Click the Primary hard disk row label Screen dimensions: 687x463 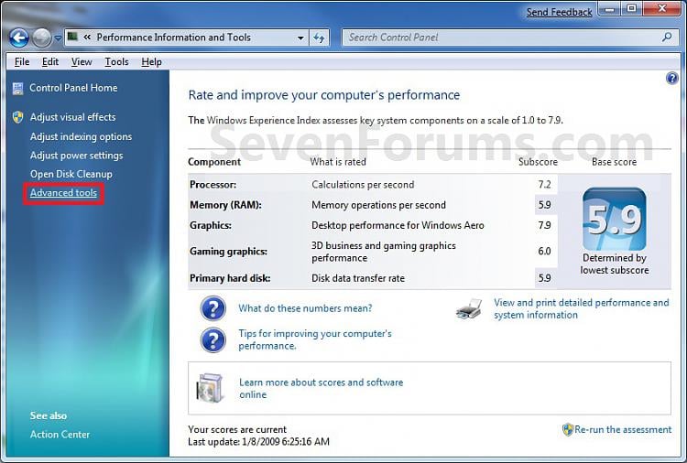(230, 278)
